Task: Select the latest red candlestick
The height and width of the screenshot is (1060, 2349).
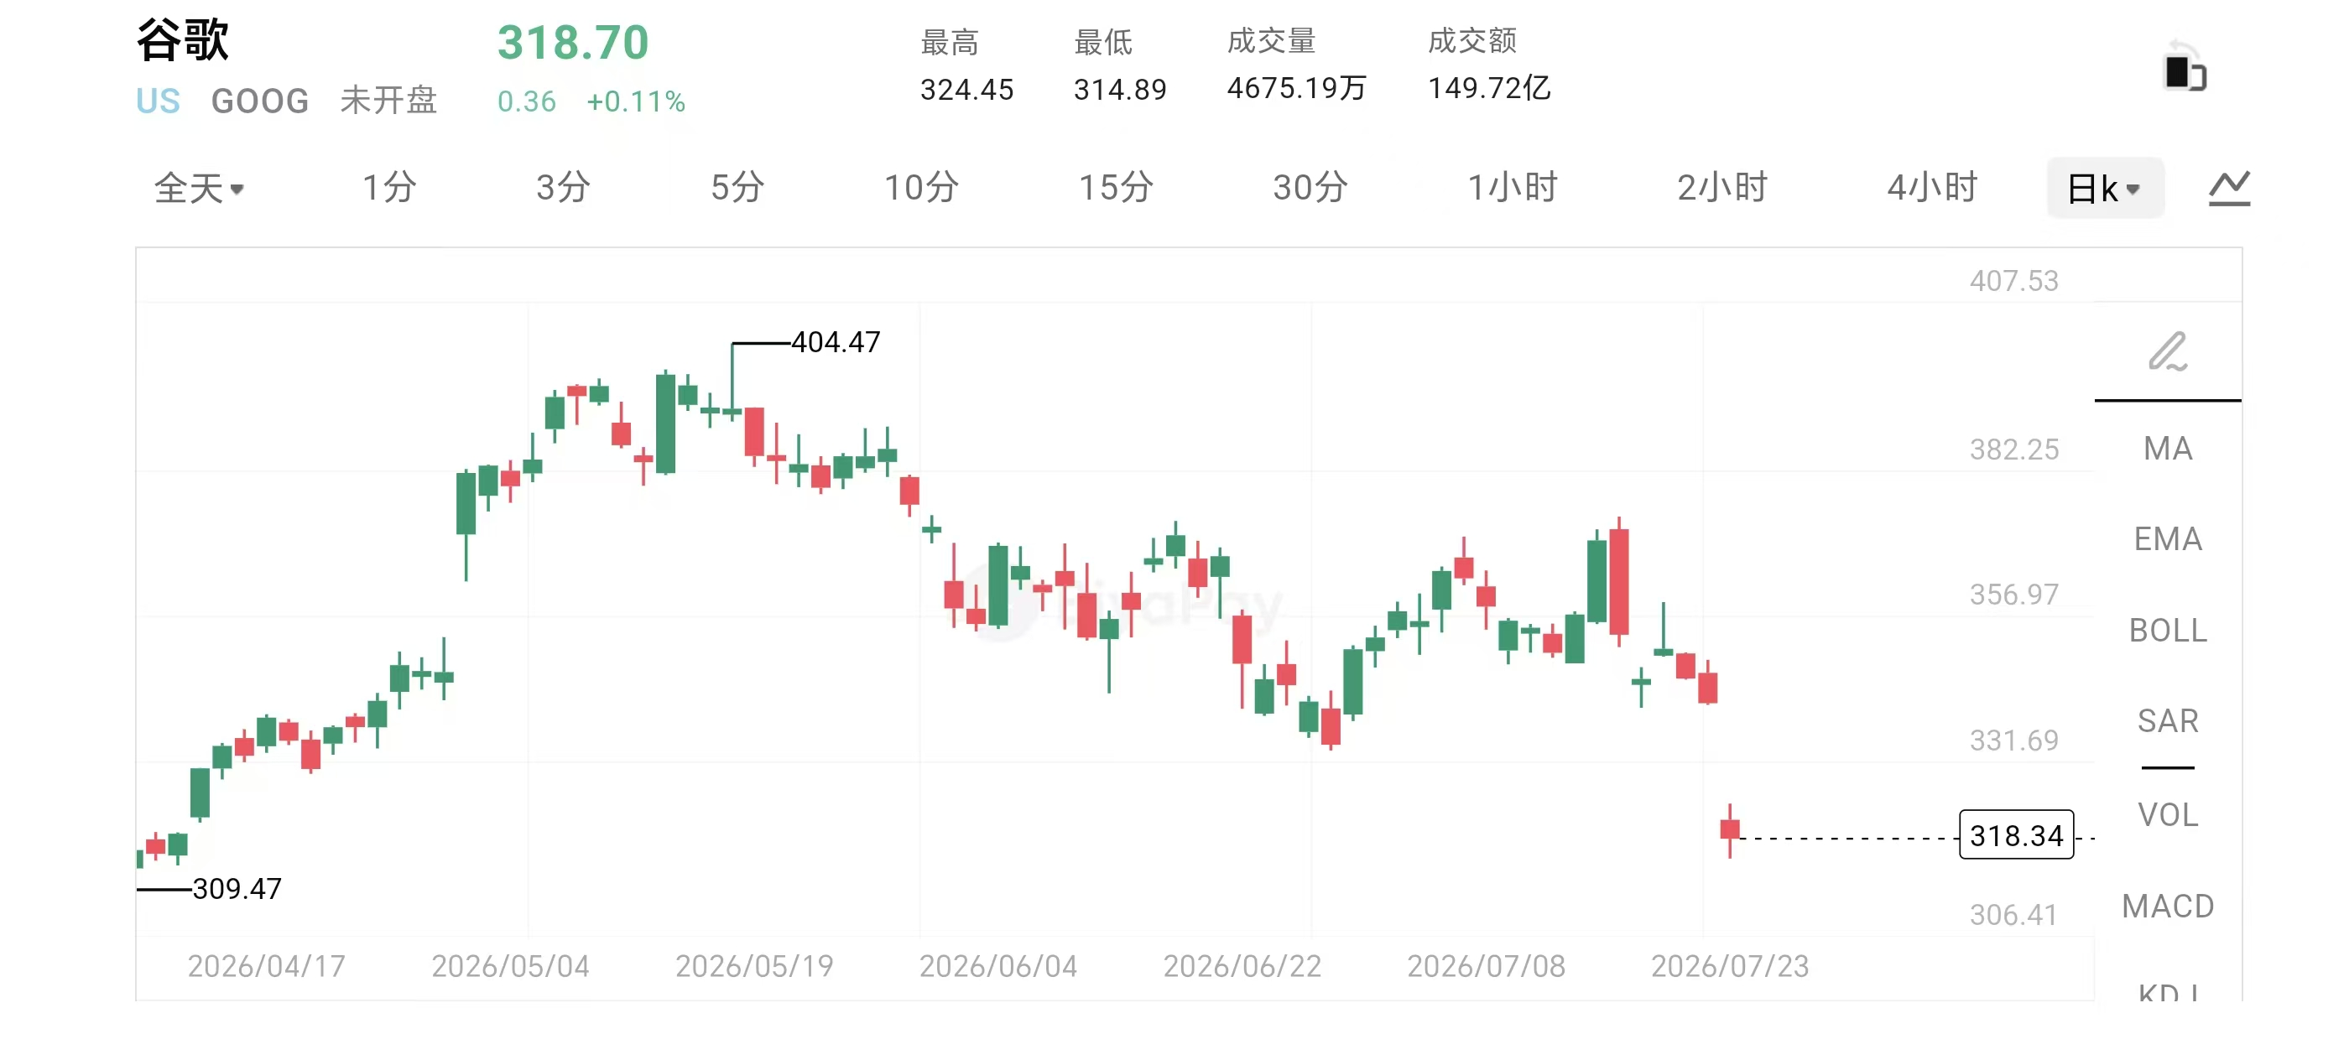Action: tap(1730, 830)
